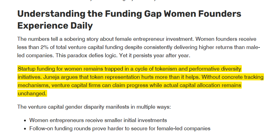Image resolution: width=274 pixels, height=133 pixels.
Task: Click the highlighted word 'unchanged.'
Action: coord(32,93)
